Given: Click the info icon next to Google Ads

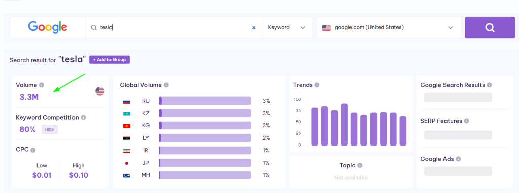Looking at the screenshot, I should point(458,159).
